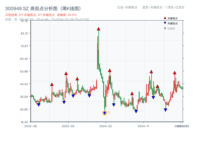Click the leftmost blue down-triangle marker on chart

coord(39,104)
